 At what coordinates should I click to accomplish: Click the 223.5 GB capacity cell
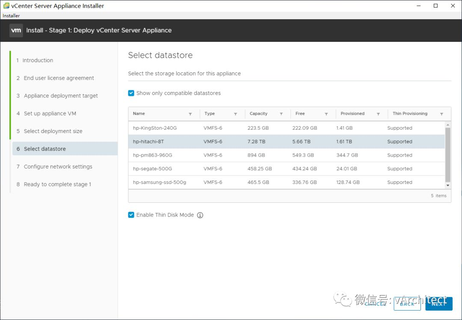click(x=258, y=128)
